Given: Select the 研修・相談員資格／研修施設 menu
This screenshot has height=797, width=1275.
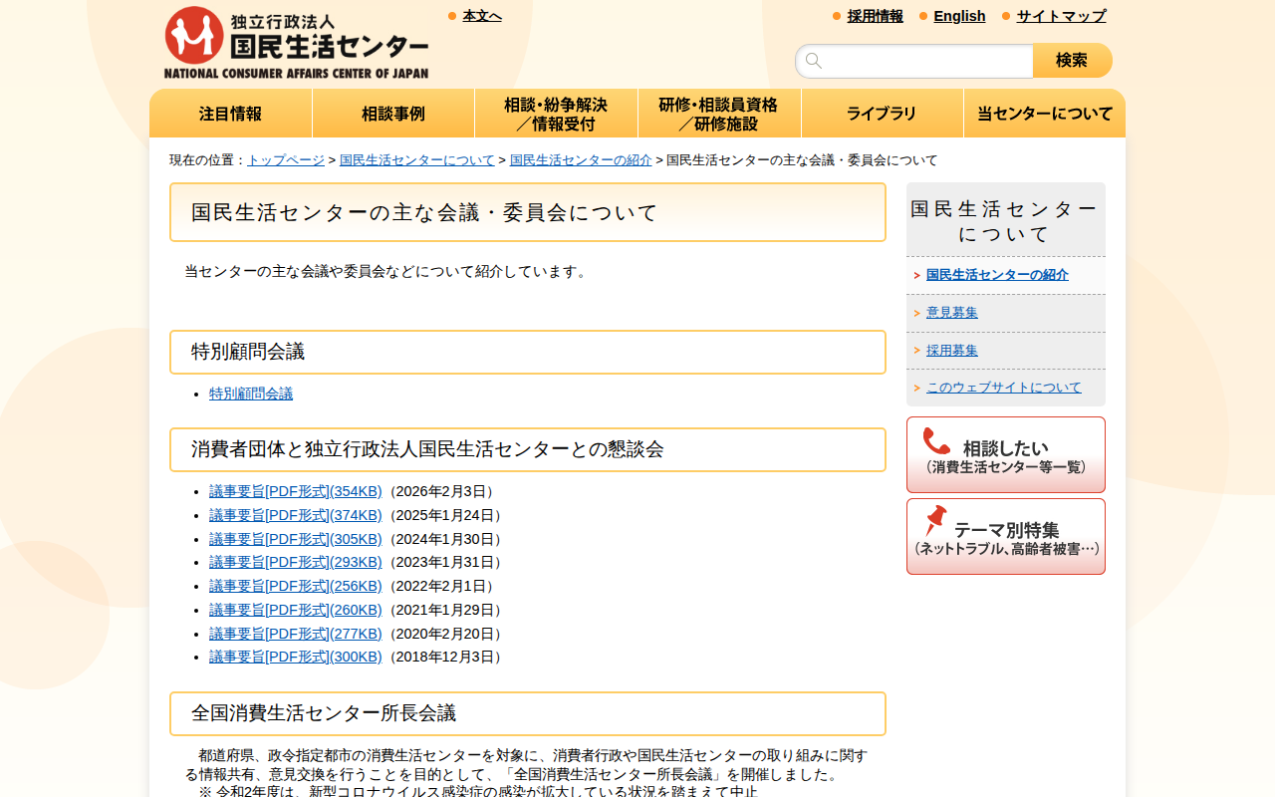Looking at the screenshot, I should tap(719, 114).
